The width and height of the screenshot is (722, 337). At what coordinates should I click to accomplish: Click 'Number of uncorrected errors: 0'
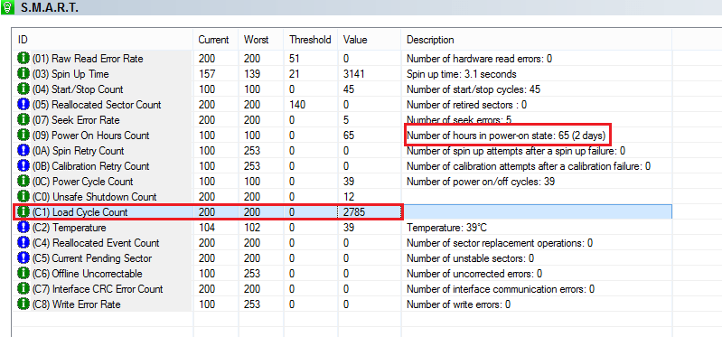coord(474,274)
